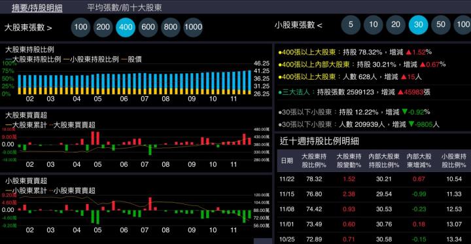Switch to 平均張數/前十大股東 tab

(124, 8)
